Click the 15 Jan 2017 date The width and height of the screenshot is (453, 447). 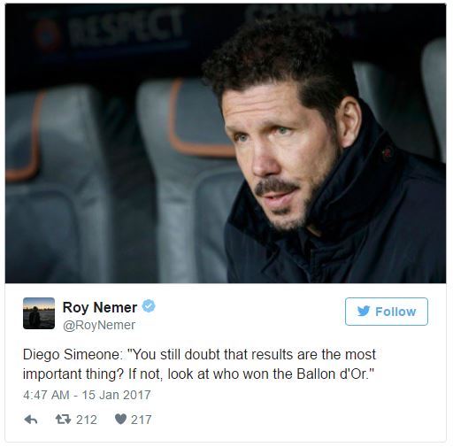tap(116, 395)
